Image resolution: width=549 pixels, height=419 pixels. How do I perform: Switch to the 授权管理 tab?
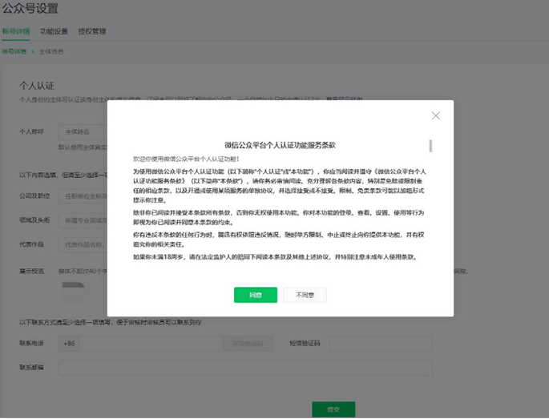tap(92, 31)
